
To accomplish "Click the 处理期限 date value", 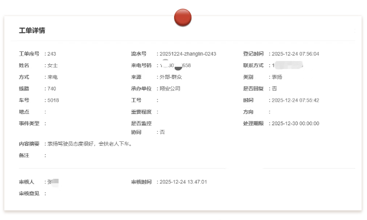I will point(295,124).
